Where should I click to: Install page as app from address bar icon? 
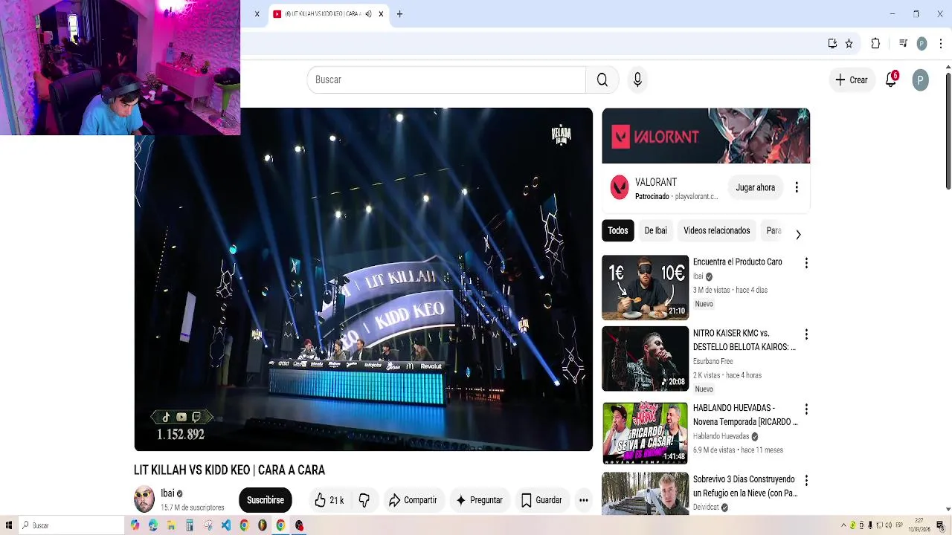tap(832, 44)
